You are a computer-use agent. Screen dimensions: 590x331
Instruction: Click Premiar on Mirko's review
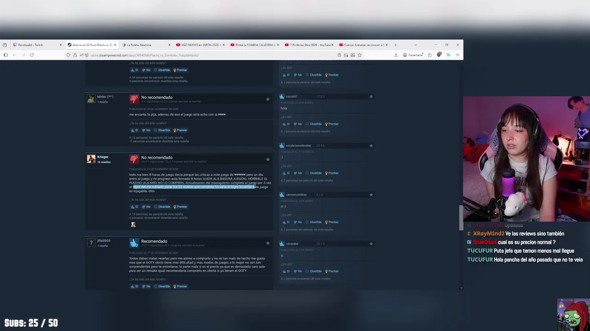[x=180, y=130]
